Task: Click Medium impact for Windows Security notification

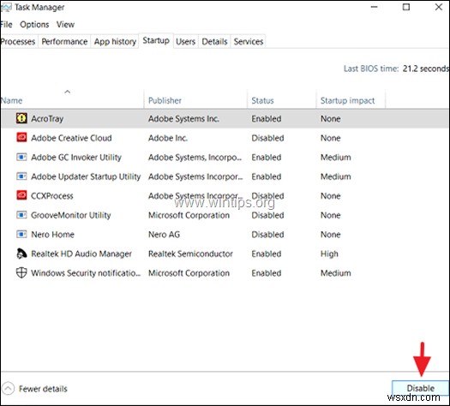Action: (336, 273)
